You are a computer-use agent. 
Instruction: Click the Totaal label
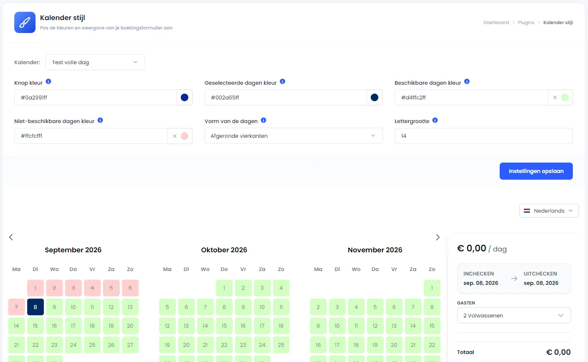[x=466, y=352]
